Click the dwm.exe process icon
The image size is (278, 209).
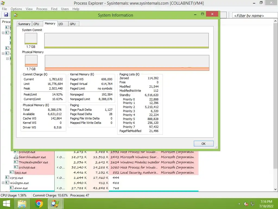click(12, 188)
